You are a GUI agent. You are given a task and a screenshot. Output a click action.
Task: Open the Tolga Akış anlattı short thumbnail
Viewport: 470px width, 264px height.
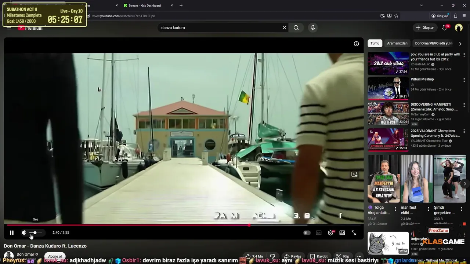pos(384,179)
